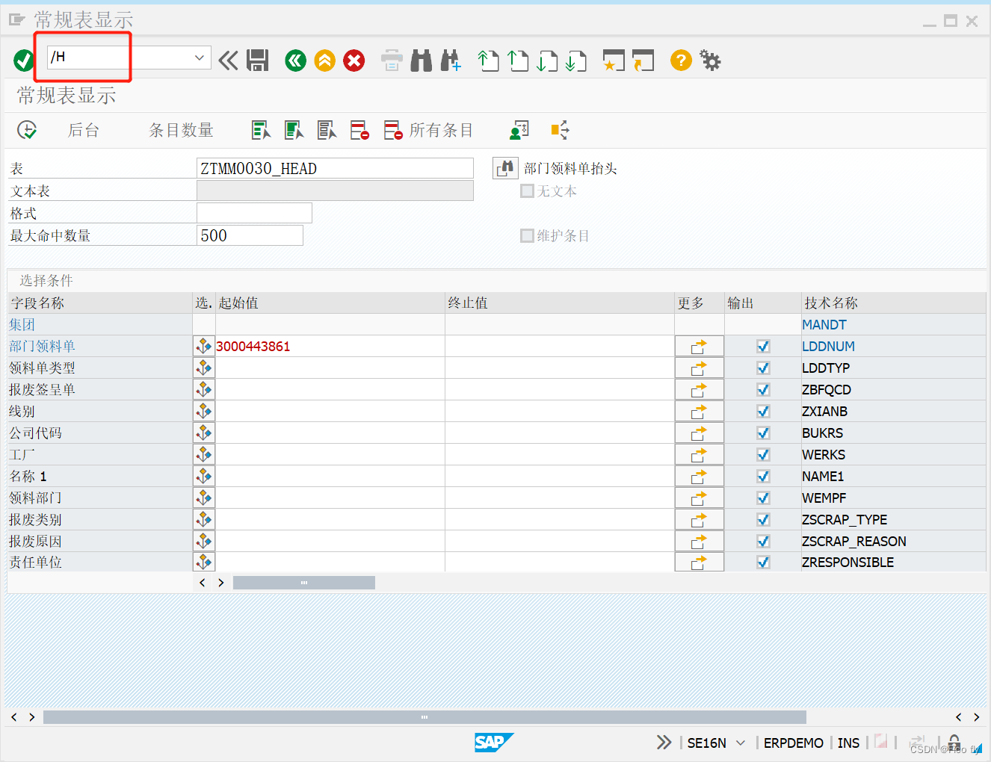Click inside the 最大命中数量 input field
Viewport: 991px width, 762px height.
pyautogui.click(x=250, y=235)
